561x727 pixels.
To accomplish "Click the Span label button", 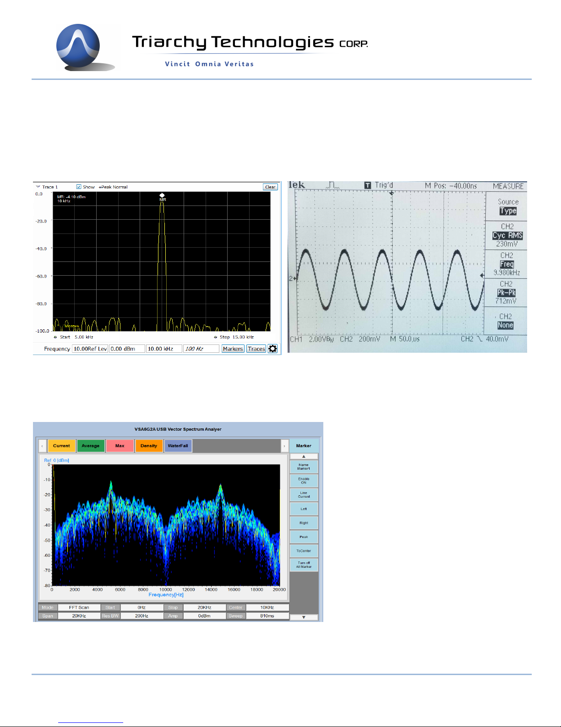I will coord(48,616).
